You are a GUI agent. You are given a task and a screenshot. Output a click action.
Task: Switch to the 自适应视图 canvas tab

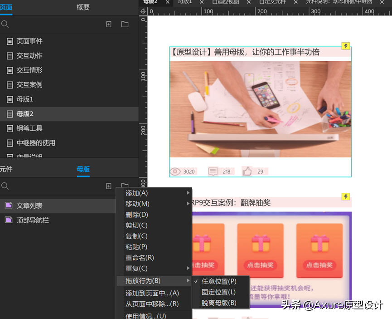[x=226, y=2]
